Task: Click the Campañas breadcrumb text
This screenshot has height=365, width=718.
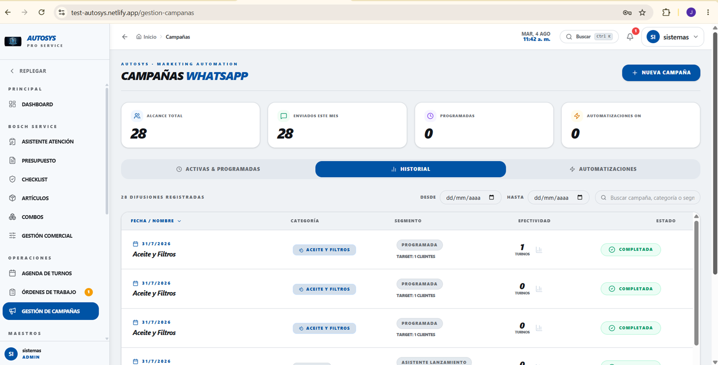Action: click(178, 37)
